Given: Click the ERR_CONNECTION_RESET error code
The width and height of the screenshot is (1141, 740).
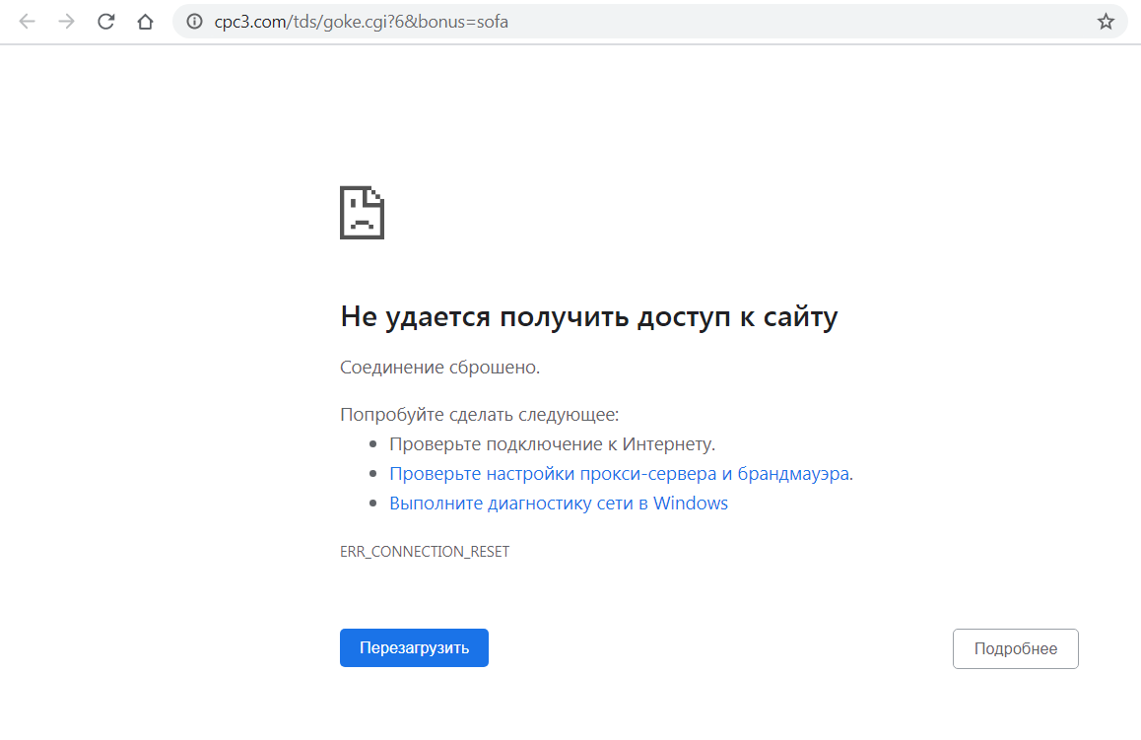Looking at the screenshot, I should pyautogui.click(x=425, y=551).
